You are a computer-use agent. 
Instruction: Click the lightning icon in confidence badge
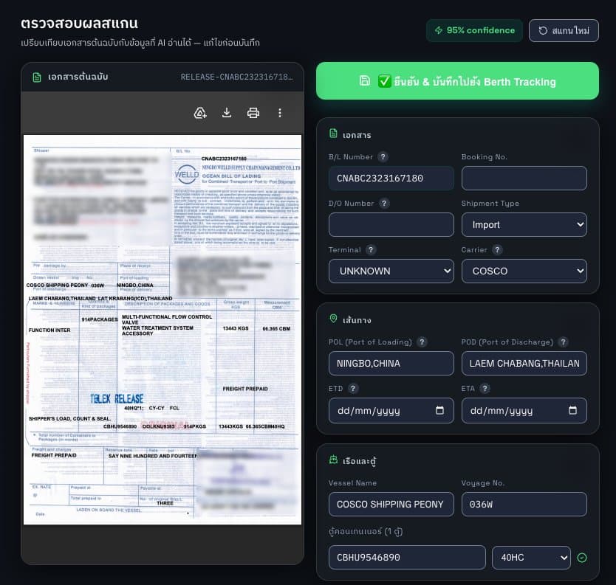click(x=439, y=30)
